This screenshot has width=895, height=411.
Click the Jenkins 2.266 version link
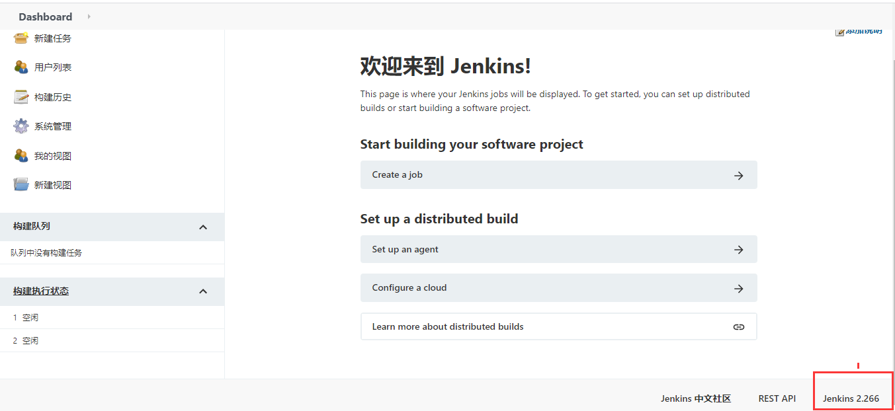851,398
